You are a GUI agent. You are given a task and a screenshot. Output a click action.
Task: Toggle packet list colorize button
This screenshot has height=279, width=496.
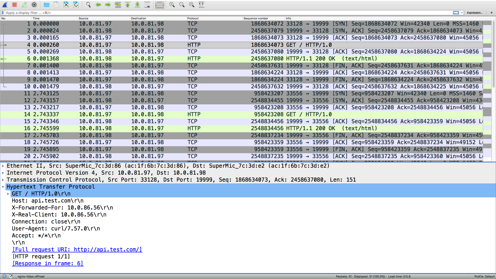pyautogui.click(x=160, y=5)
